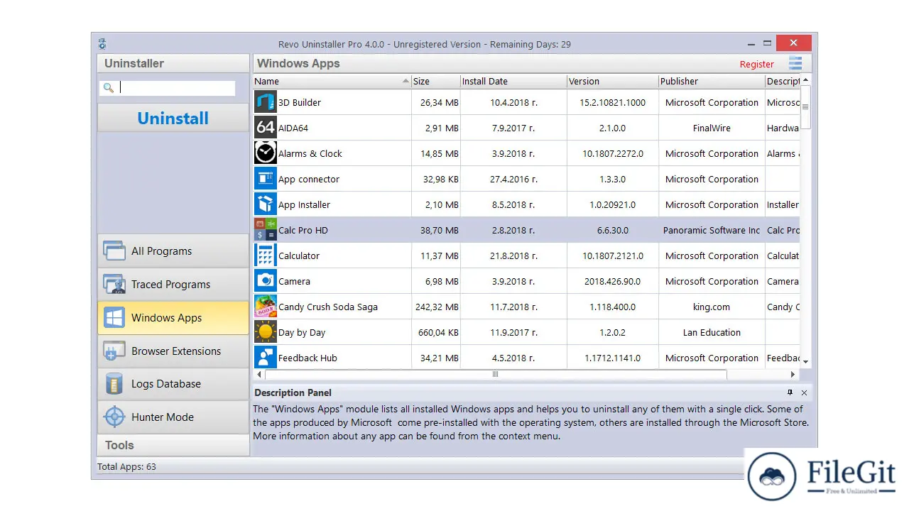Click size value 242,32 MB
Image resolution: width=909 pixels, height=511 pixels.
point(437,307)
